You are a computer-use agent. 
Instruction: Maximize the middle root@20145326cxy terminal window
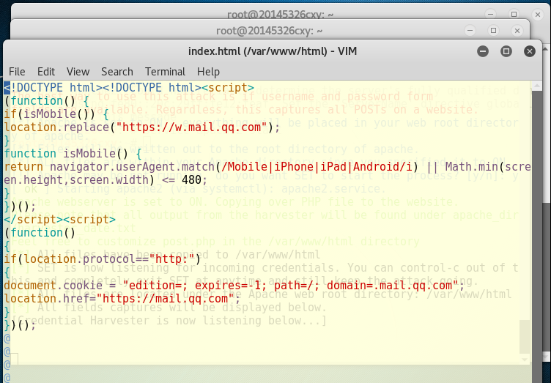click(493, 31)
